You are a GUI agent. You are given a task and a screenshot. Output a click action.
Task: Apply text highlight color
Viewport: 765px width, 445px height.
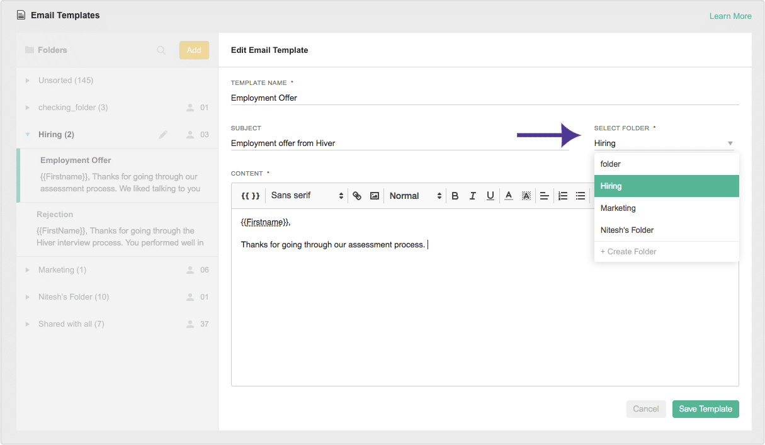(x=526, y=195)
